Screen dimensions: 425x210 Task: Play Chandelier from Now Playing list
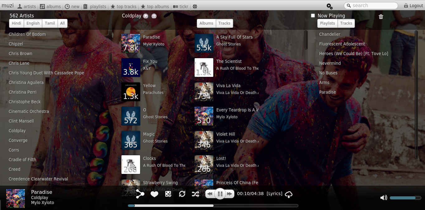(330, 34)
